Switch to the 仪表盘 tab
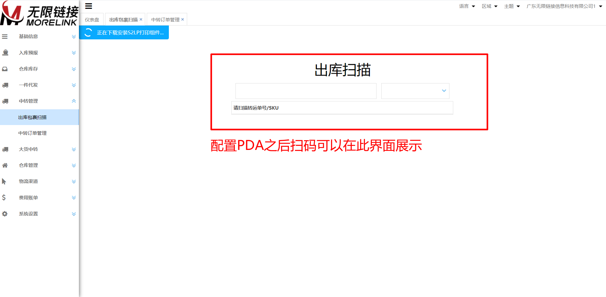This screenshot has width=606, height=297. click(x=92, y=20)
